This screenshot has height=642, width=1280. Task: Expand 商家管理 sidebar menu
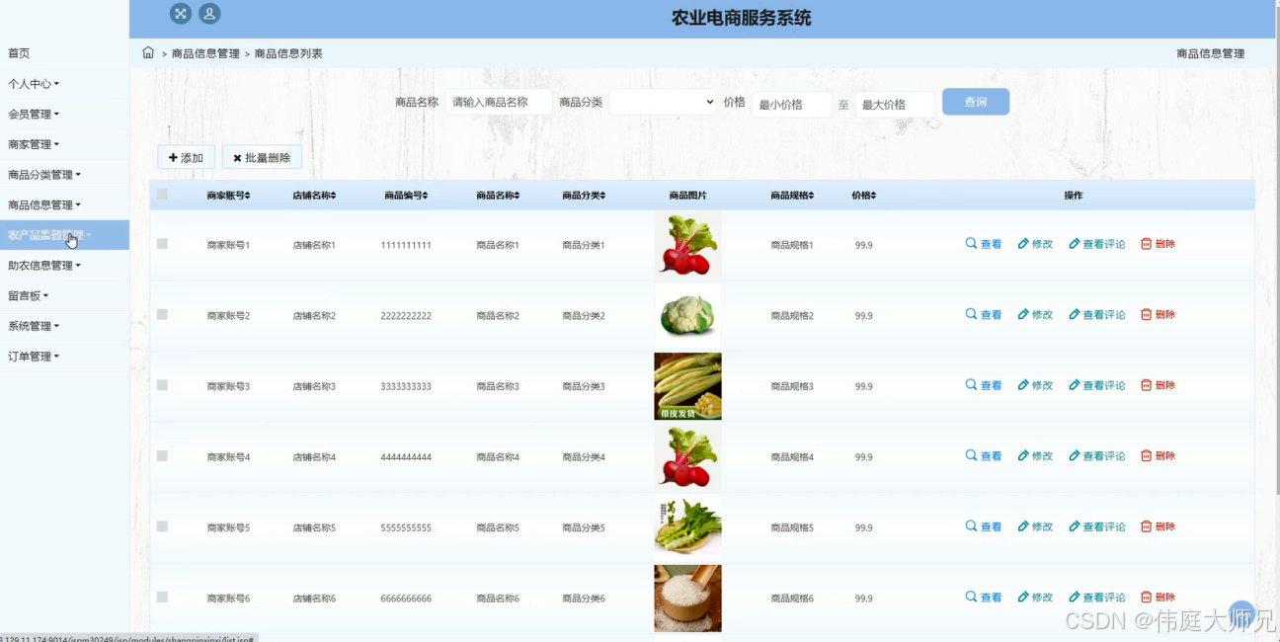[x=34, y=144]
